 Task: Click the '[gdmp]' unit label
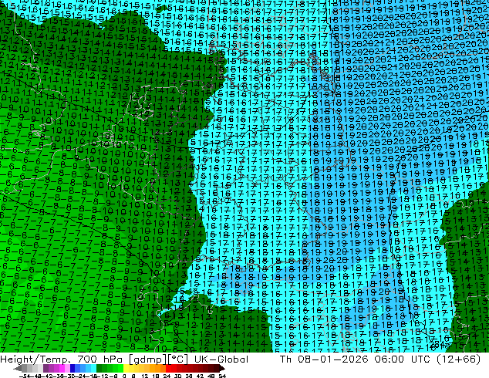point(148,359)
